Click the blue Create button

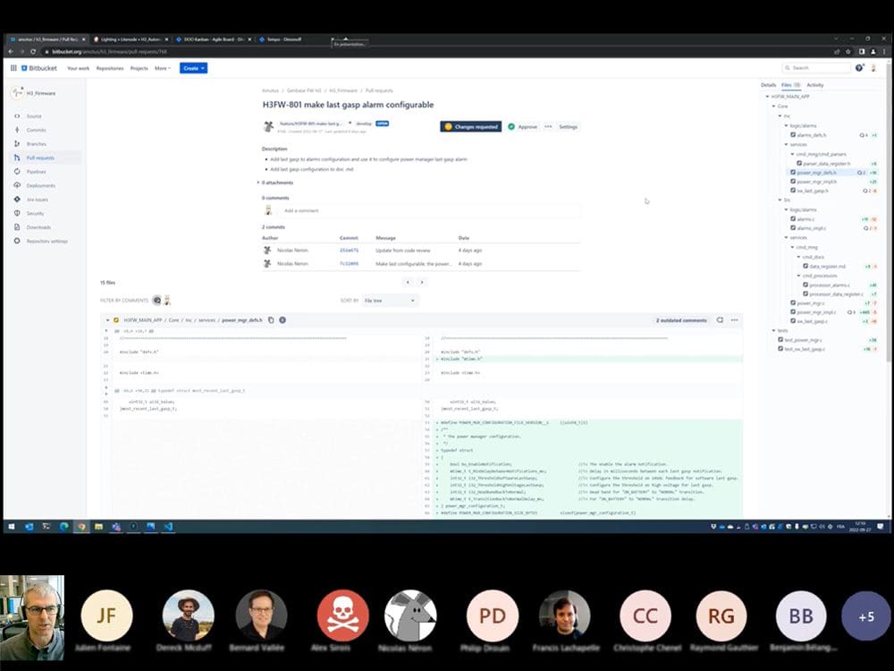pos(193,68)
